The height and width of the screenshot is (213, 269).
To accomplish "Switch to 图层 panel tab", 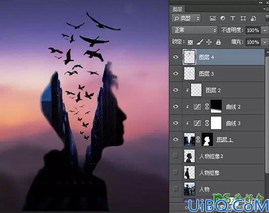I will pyautogui.click(x=178, y=9).
